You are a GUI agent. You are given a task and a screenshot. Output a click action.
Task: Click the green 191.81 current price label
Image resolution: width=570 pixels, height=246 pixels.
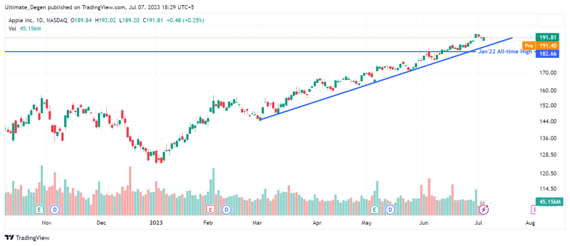pos(547,37)
